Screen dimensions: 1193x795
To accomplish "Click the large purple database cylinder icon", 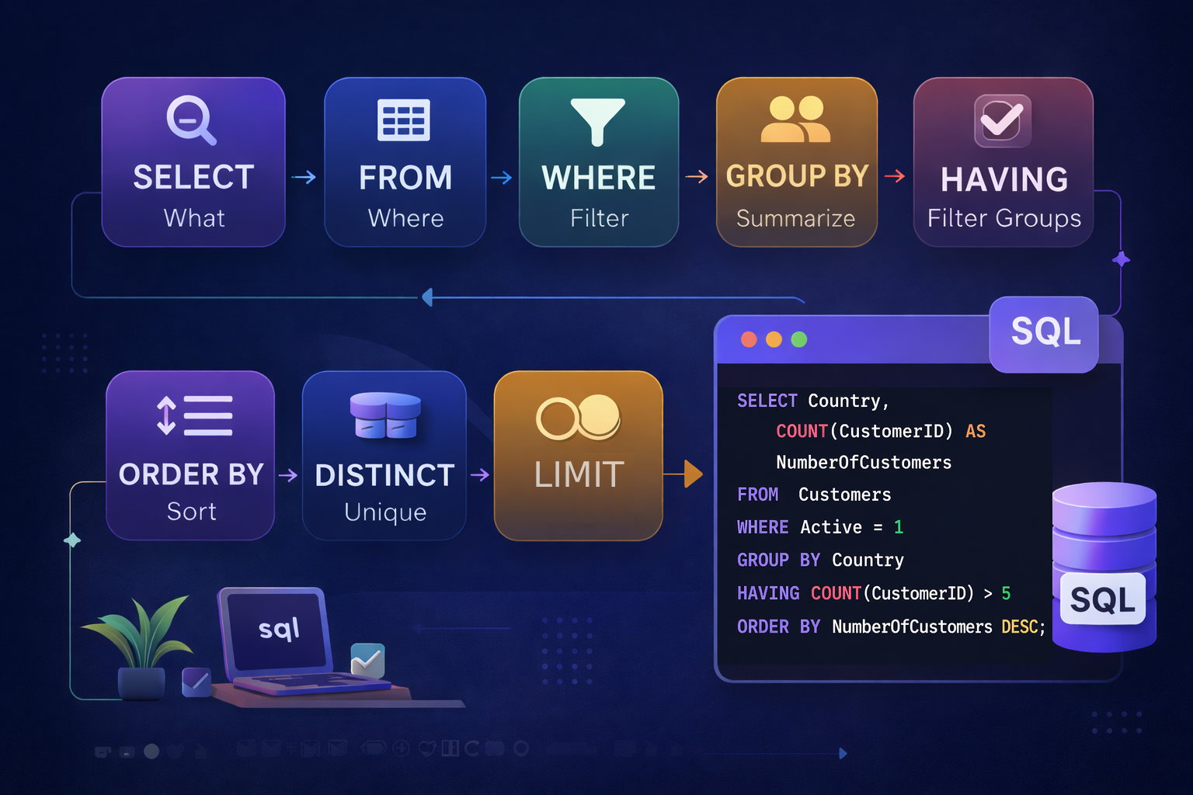I will (1104, 567).
